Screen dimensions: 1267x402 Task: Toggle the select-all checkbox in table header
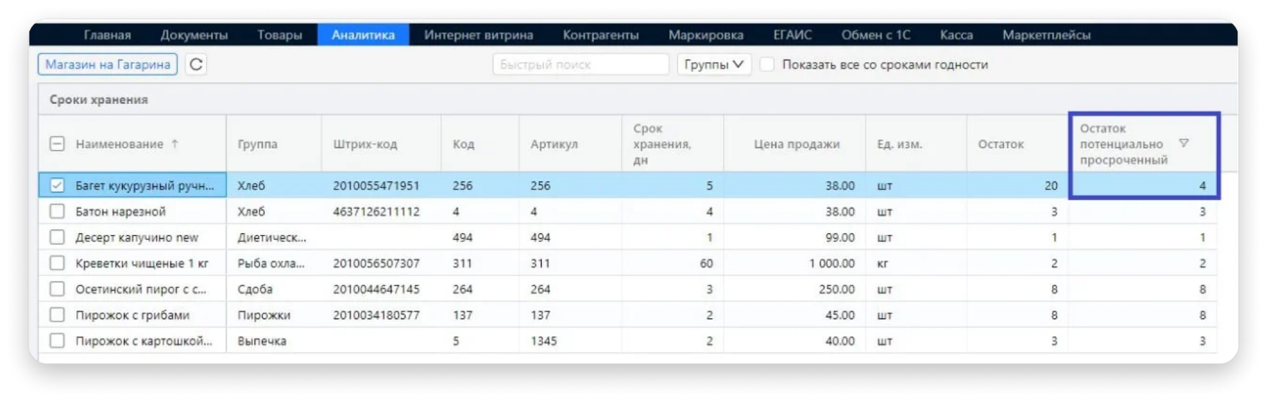point(57,144)
